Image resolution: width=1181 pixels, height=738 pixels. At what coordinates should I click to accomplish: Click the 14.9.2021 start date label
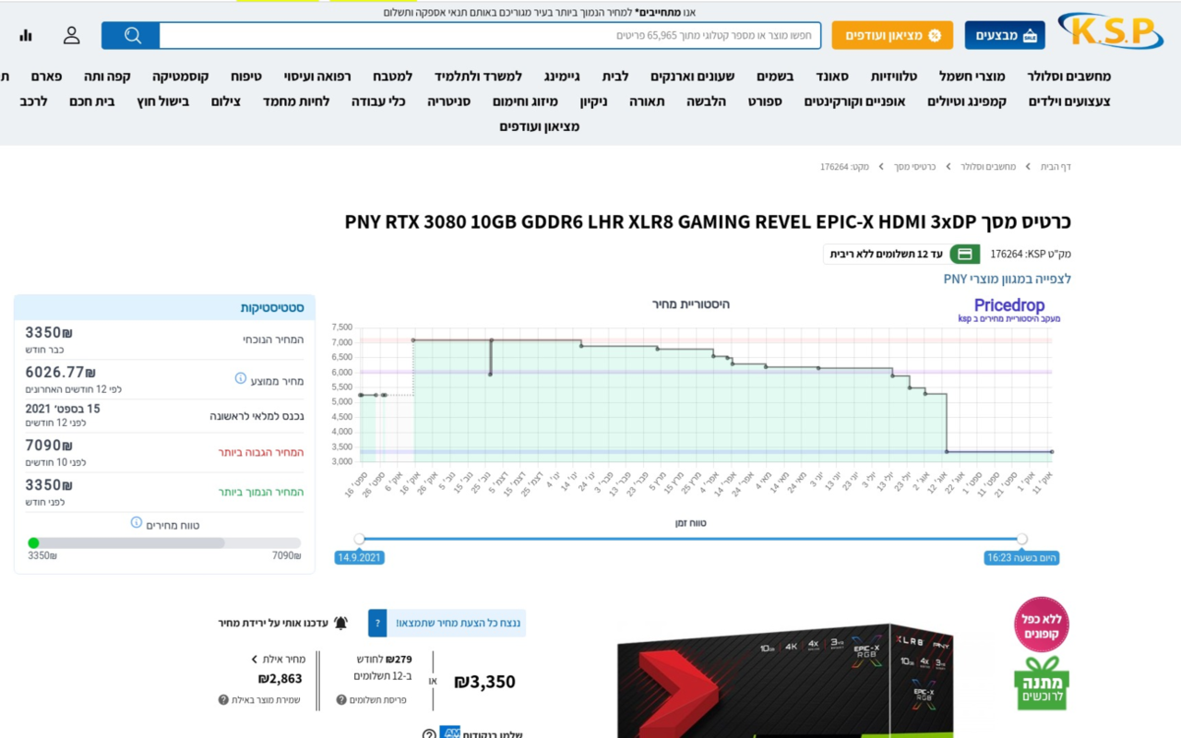pos(360,558)
